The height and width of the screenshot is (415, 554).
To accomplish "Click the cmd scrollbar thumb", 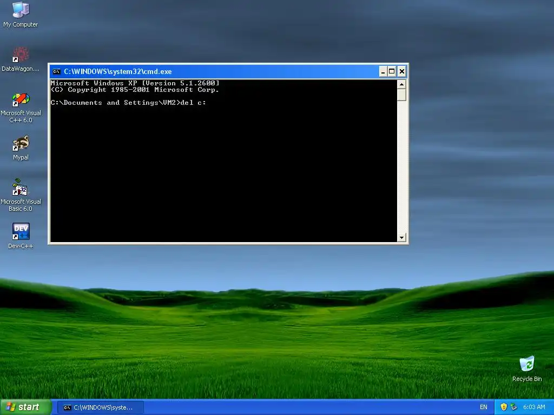I will coord(401,95).
